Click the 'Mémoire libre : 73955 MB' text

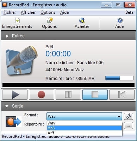coord(70,78)
